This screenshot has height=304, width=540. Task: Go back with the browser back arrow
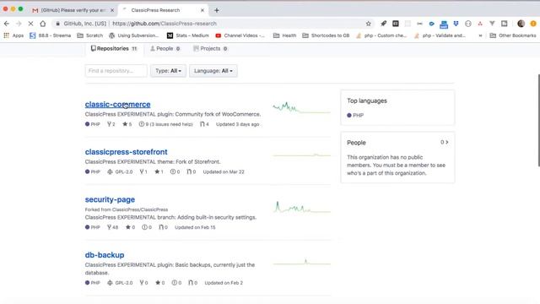pos(7,24)
